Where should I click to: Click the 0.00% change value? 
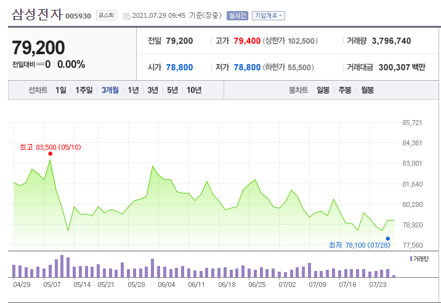(71, 65)
